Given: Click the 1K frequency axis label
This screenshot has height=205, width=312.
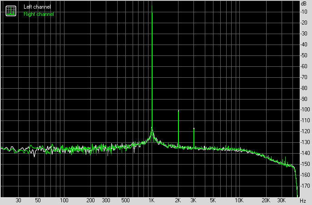Looking at the screenshot, I should (x=152, y=200).
